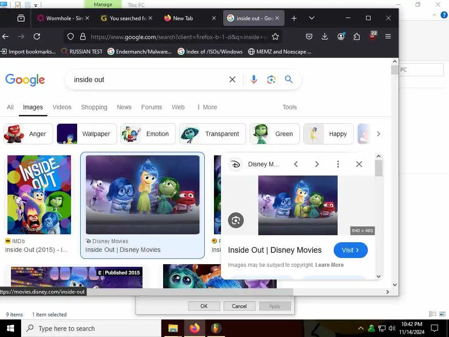Open the Windows Start menu
The width and height of the screenshot is (449, 337).
(11, 328)
